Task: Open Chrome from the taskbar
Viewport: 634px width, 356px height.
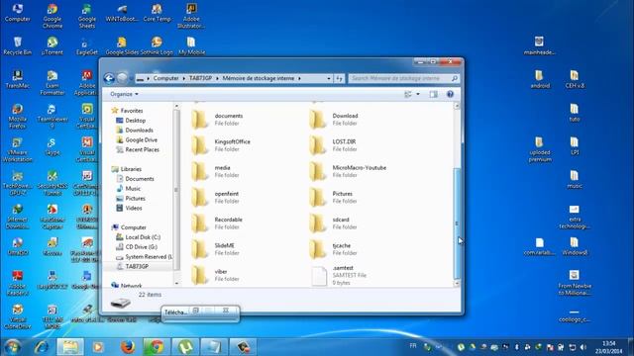Action: [x=156, y=347]
